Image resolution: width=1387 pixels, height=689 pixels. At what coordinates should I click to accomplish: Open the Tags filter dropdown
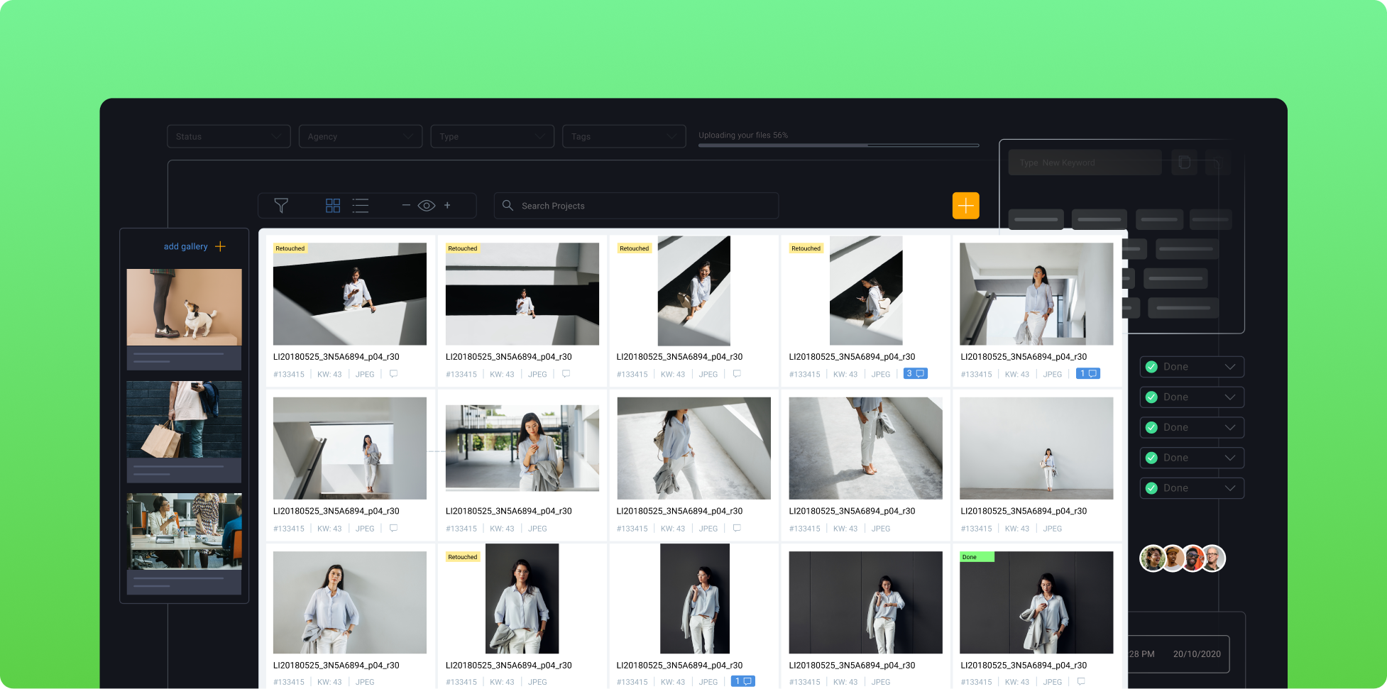(x=624, y=136)
